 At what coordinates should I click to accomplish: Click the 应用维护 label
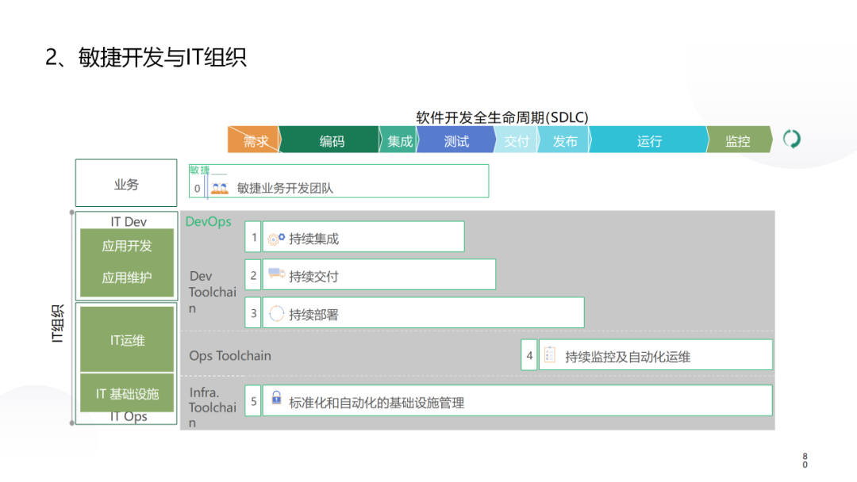[127, 277]
